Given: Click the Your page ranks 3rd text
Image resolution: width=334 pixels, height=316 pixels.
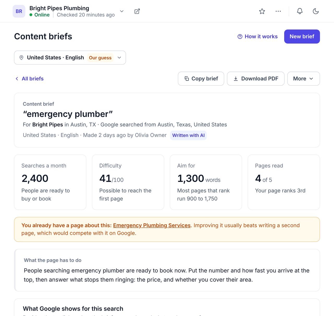Looking at the screenshot, I should click(x=280, y=191).
